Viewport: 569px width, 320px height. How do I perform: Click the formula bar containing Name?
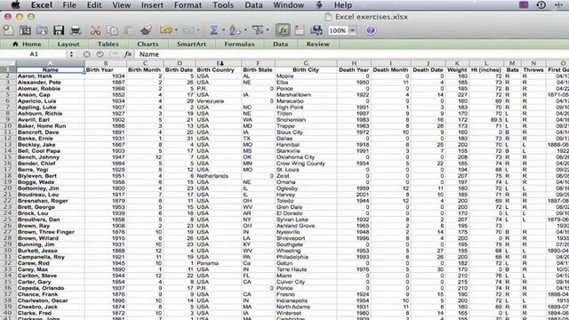[352, 54]
